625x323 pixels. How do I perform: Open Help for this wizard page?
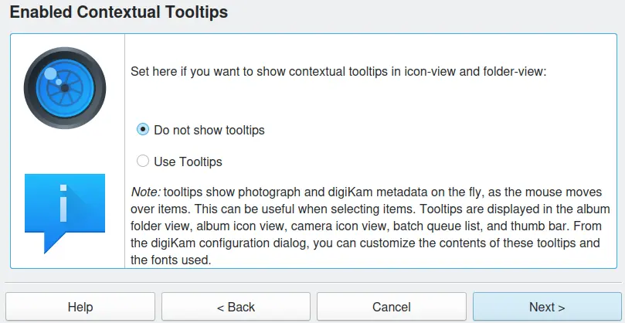coord(80,307)
